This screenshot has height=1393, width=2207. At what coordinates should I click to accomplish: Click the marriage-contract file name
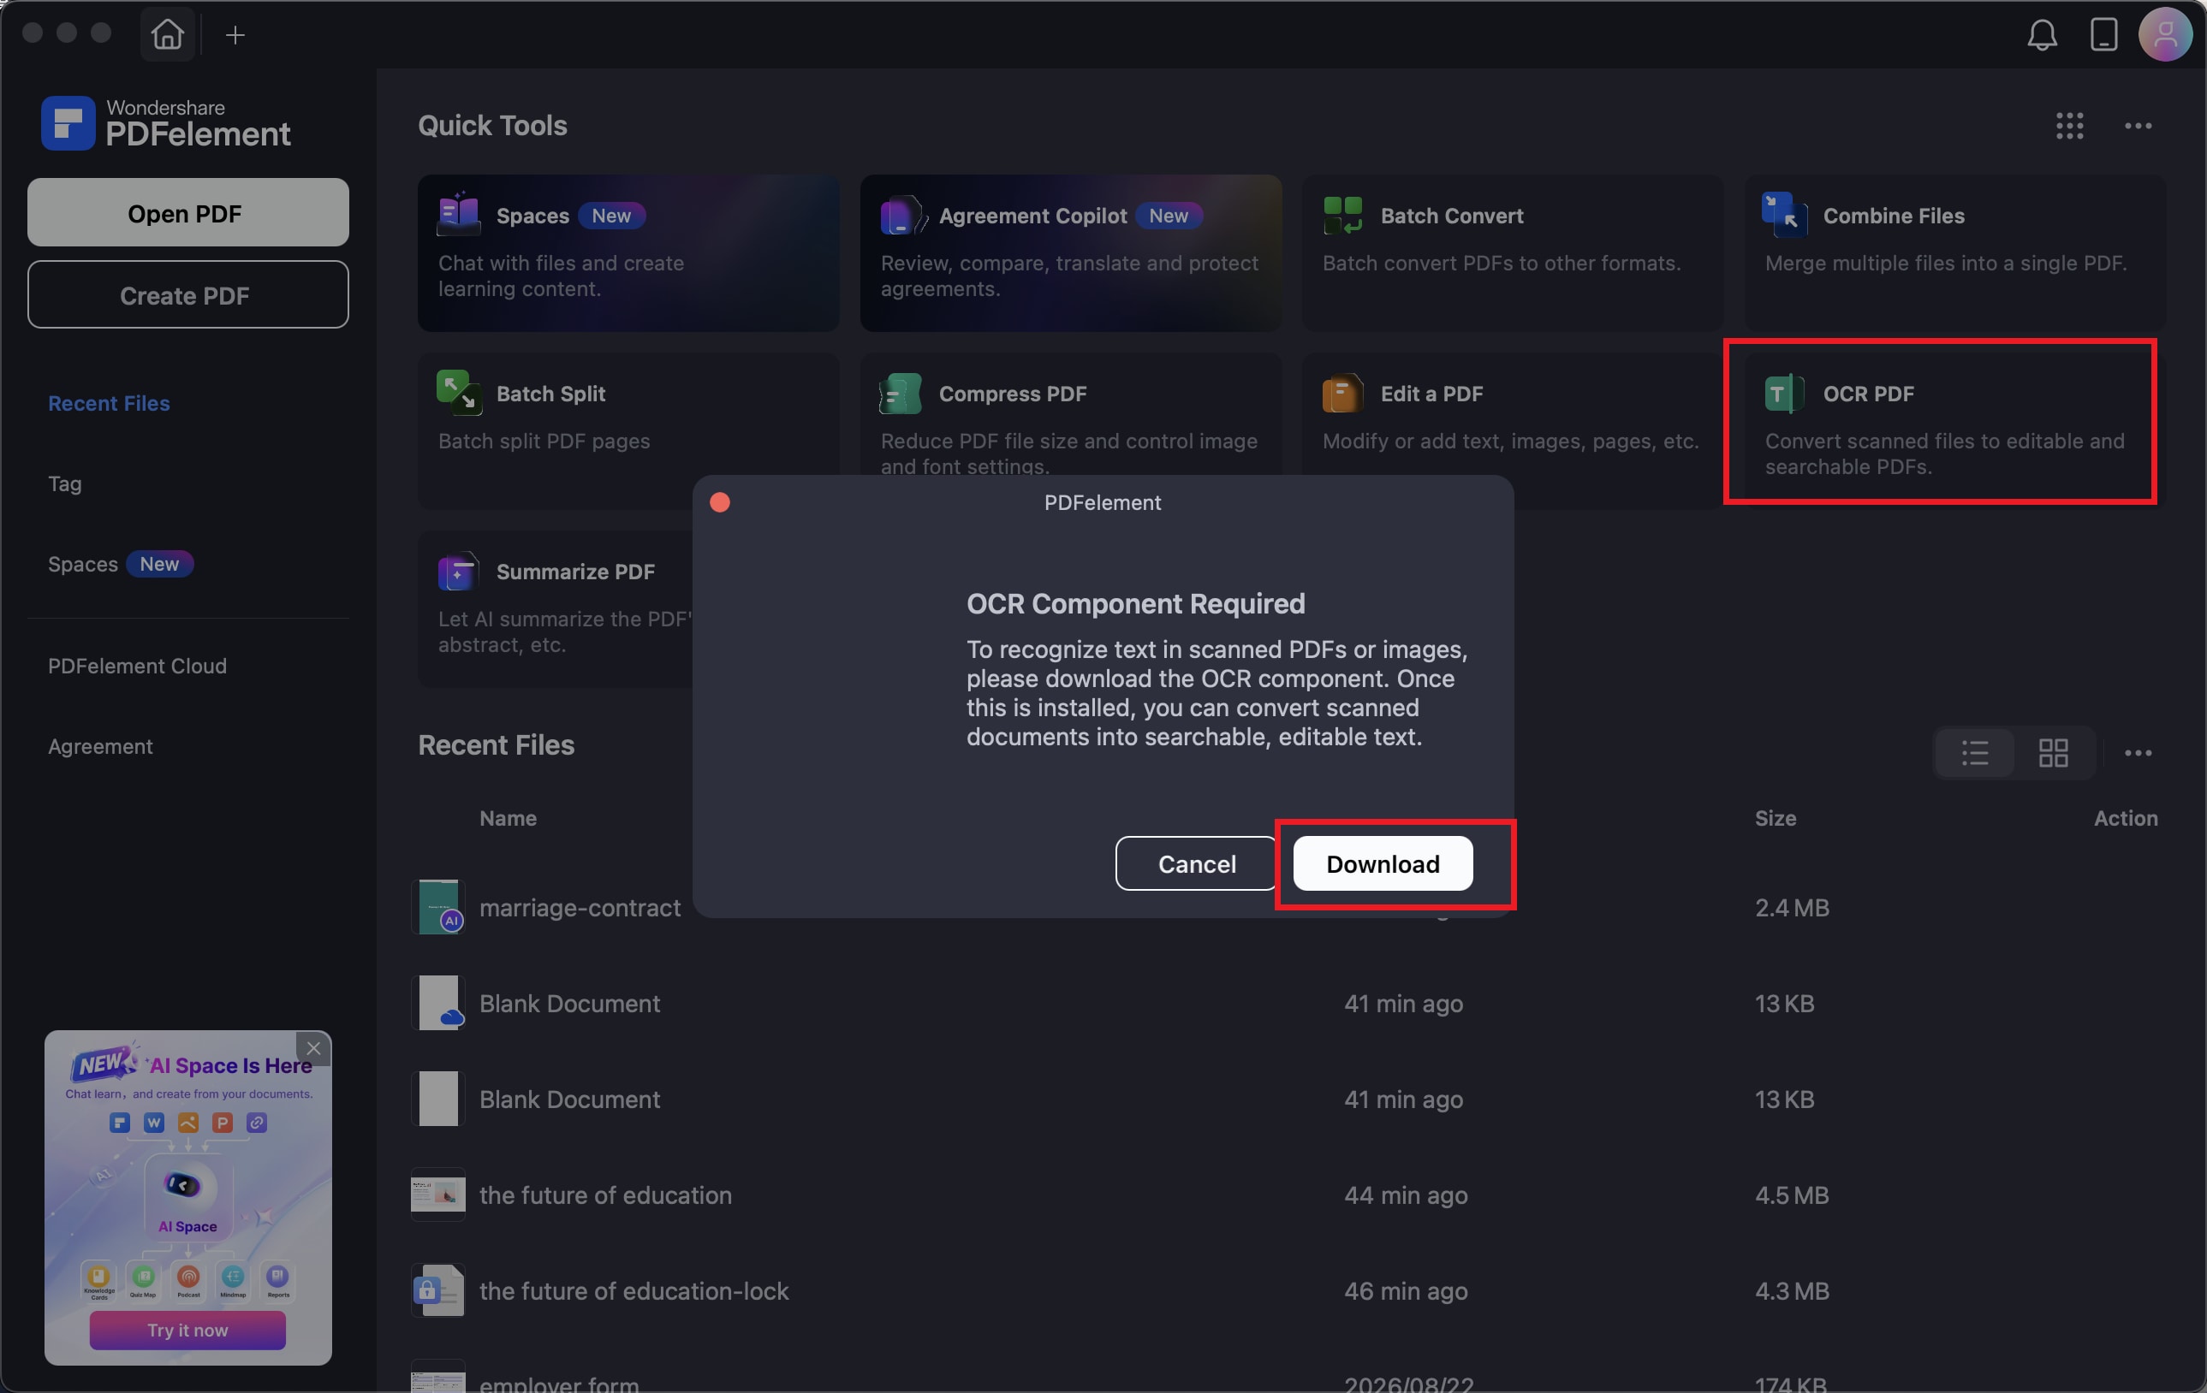tap(580, 908)
